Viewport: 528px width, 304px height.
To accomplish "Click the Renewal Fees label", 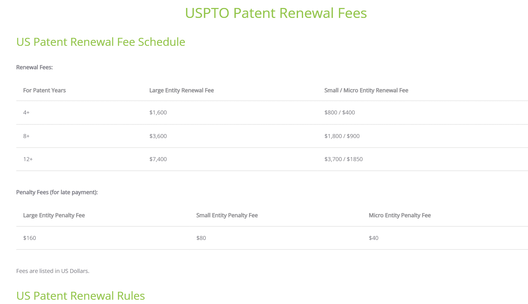I will click(x=35, y=67).
